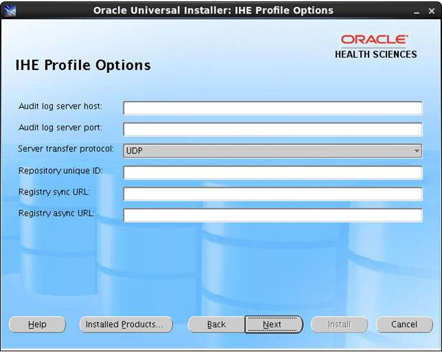Click the 'Repository unique ID:' label
This screenshot has width=442, height=352.
point(60,170)
